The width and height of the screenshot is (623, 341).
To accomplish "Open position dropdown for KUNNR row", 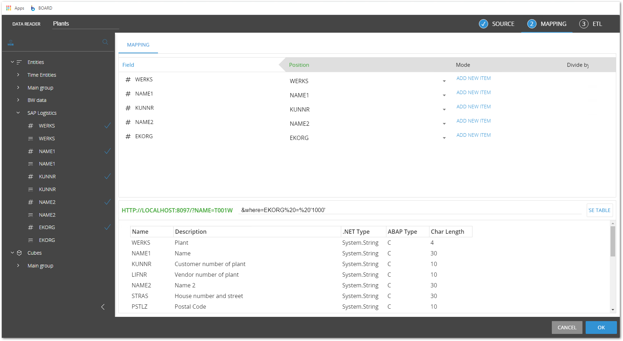I will click(444, 110).
